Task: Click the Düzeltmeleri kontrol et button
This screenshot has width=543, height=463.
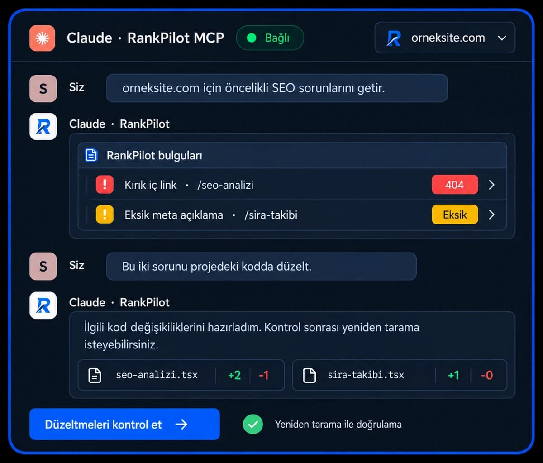Action: 124,424
